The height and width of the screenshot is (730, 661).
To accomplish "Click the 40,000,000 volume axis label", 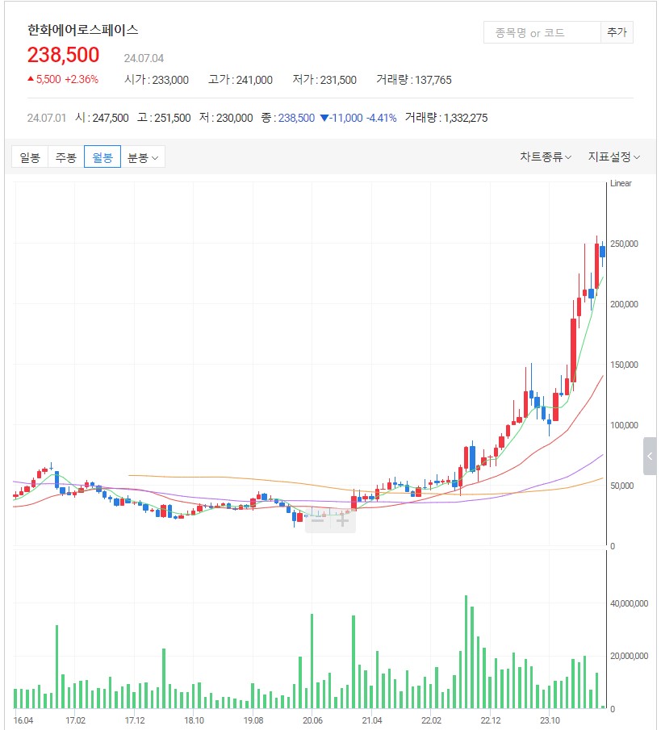I will pyautogui.click(x=630, y=603).
